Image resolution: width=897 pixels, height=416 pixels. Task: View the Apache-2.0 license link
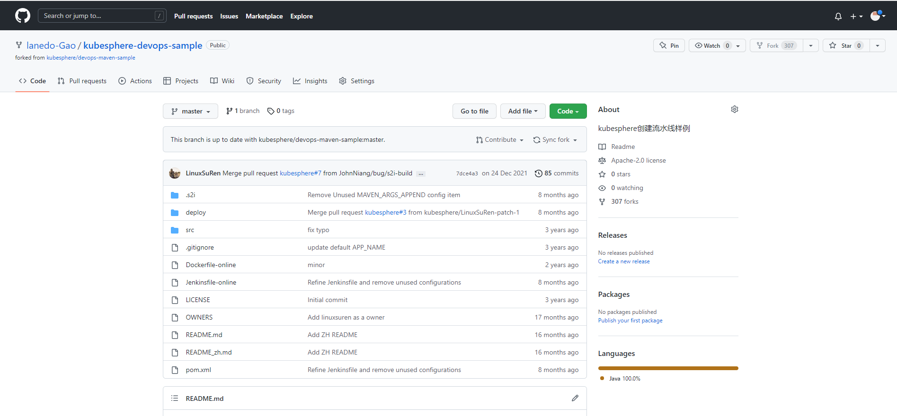tap(632, 160)
